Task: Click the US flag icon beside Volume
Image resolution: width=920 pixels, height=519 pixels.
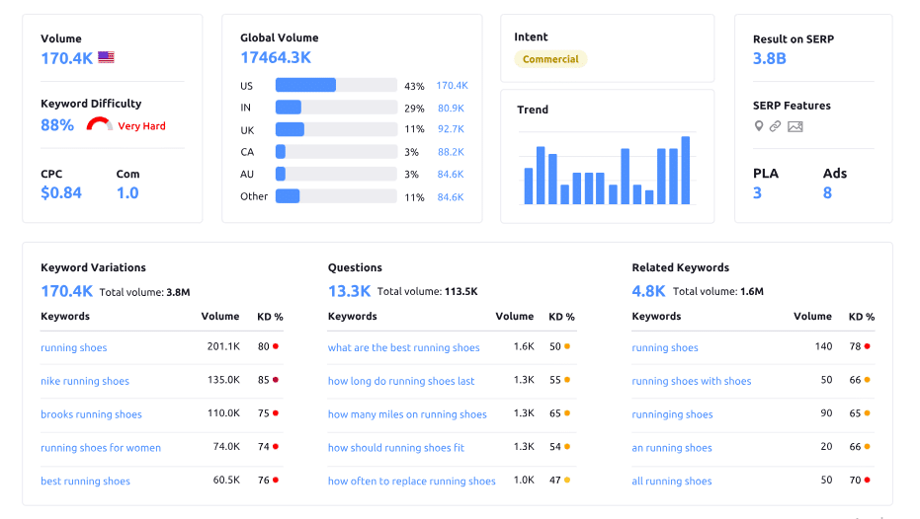Action: (106, 57)
